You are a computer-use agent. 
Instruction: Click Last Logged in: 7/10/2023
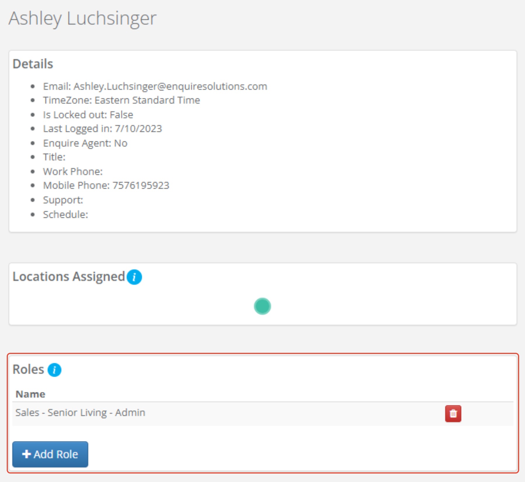[103, 129]
